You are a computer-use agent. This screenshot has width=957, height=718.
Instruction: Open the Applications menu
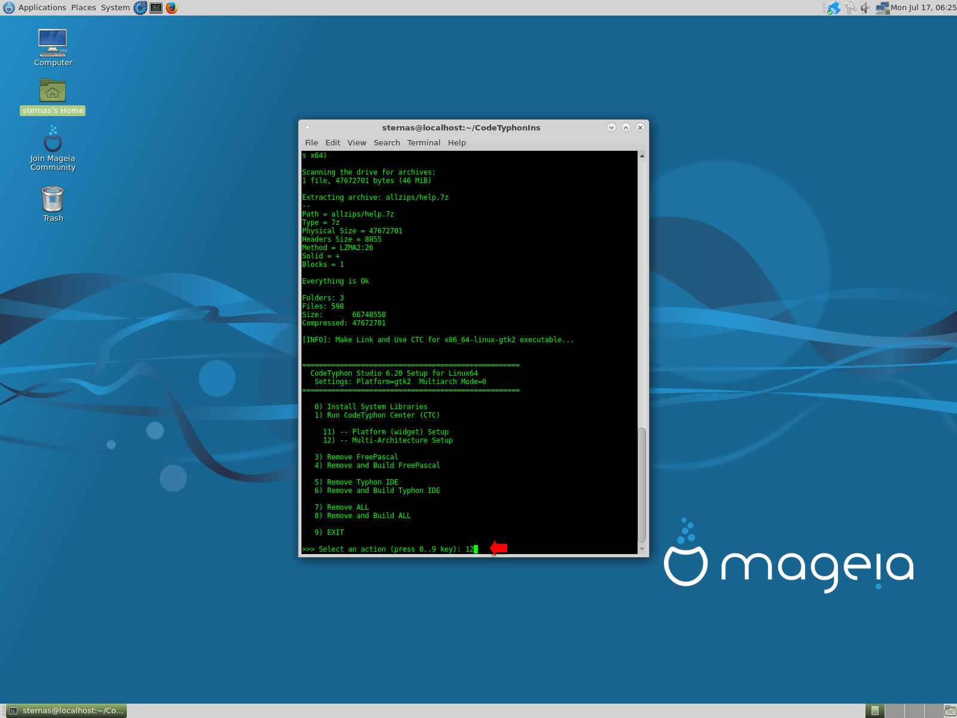click(x=42, y=8)
